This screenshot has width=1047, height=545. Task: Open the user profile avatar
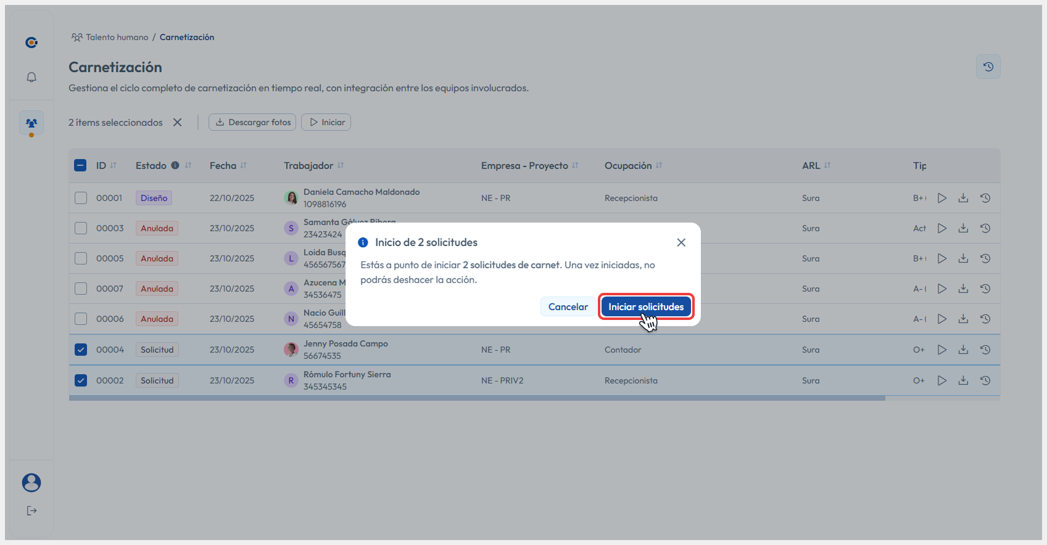(x=31, y=483)
